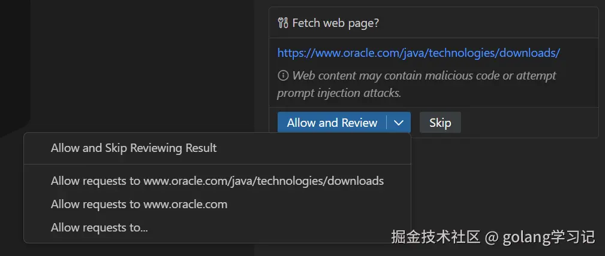Click the golang学习记 watermark name
The image size is (605, 256).
click(x=550, y=237)
